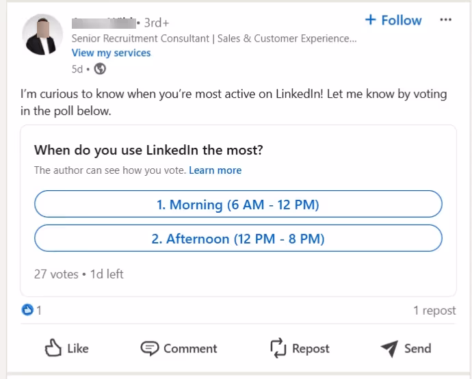Like the poll post
The width and height of the screenshot is (472, 379).
coord(66,348)
